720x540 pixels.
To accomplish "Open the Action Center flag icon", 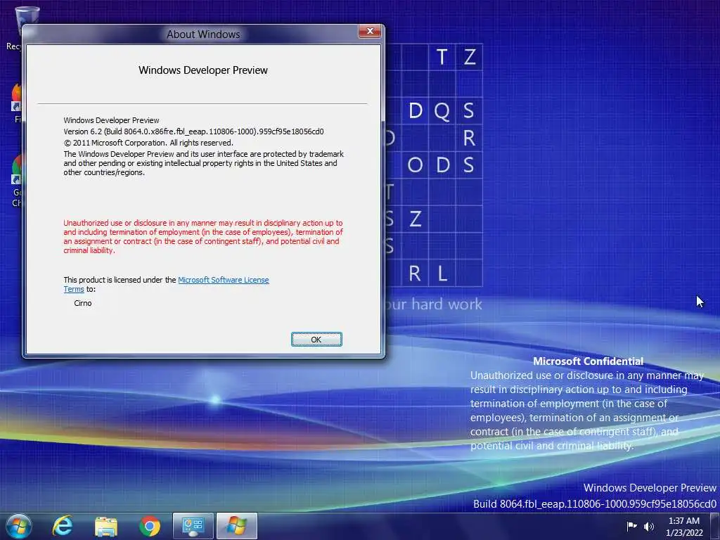I will click(631, 526).
